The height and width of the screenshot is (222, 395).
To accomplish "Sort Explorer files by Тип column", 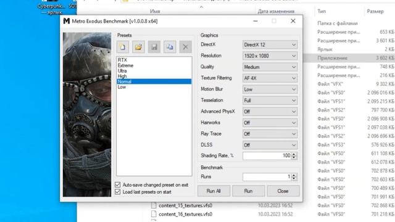I will point(322,11).
